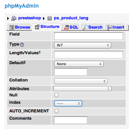Focus the Field name input box
129x129 pixels.
(x=89, y=36)
